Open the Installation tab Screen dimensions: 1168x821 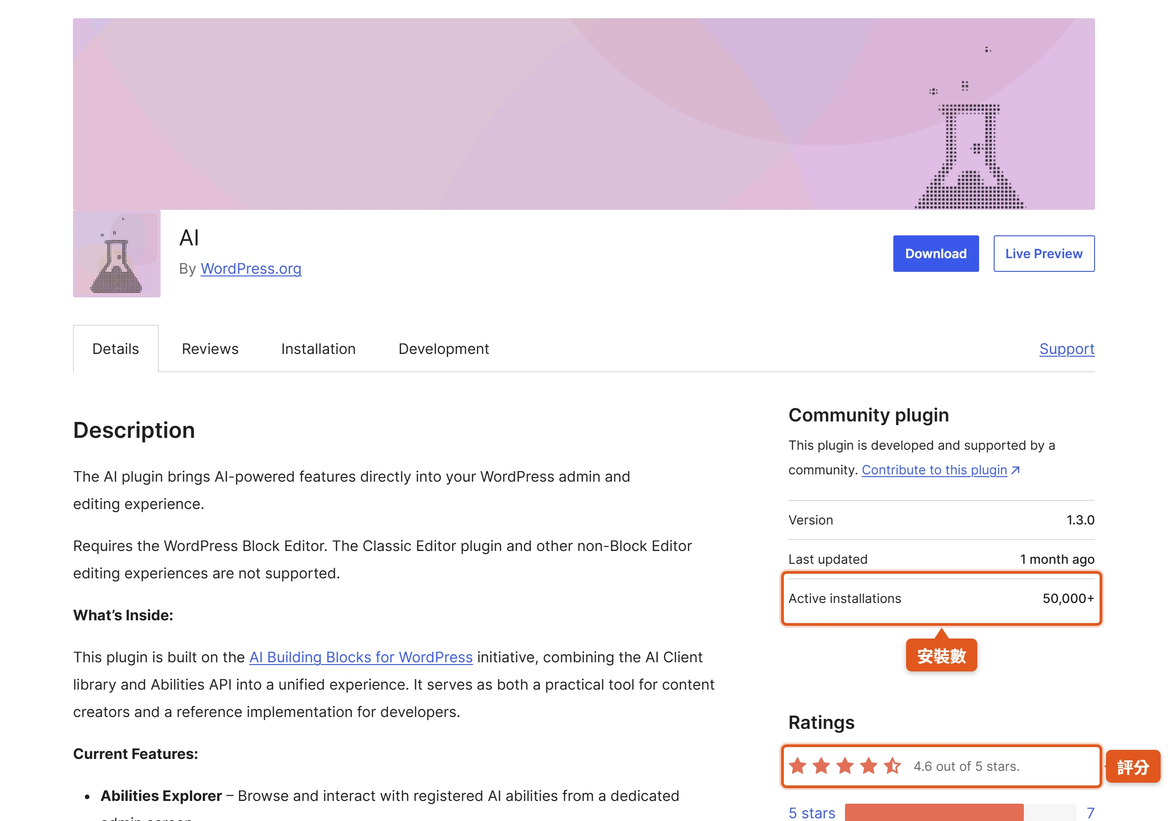pos(318,349)
